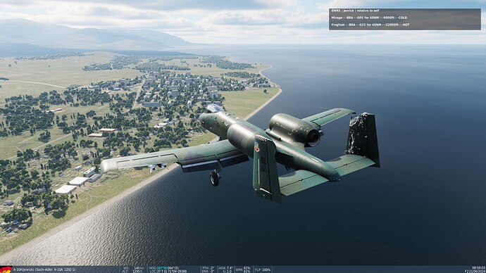Screen dimensions: 486x273
Task: Click the German flag icon in status bar
Action: click(6, 269)
